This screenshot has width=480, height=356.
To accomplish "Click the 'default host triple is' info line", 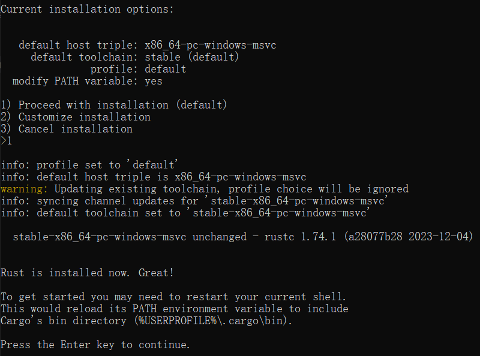I will (154, 177).
